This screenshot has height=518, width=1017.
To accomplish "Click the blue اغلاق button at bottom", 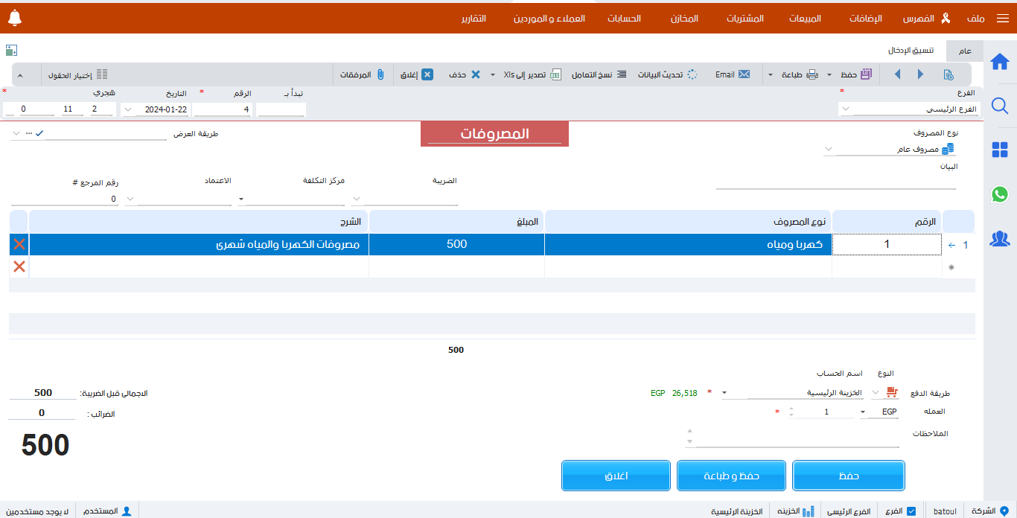I will point(616,476).
